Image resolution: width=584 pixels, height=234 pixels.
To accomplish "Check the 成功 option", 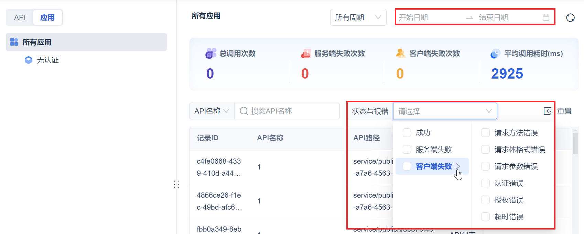I will (x=407, y=133).
